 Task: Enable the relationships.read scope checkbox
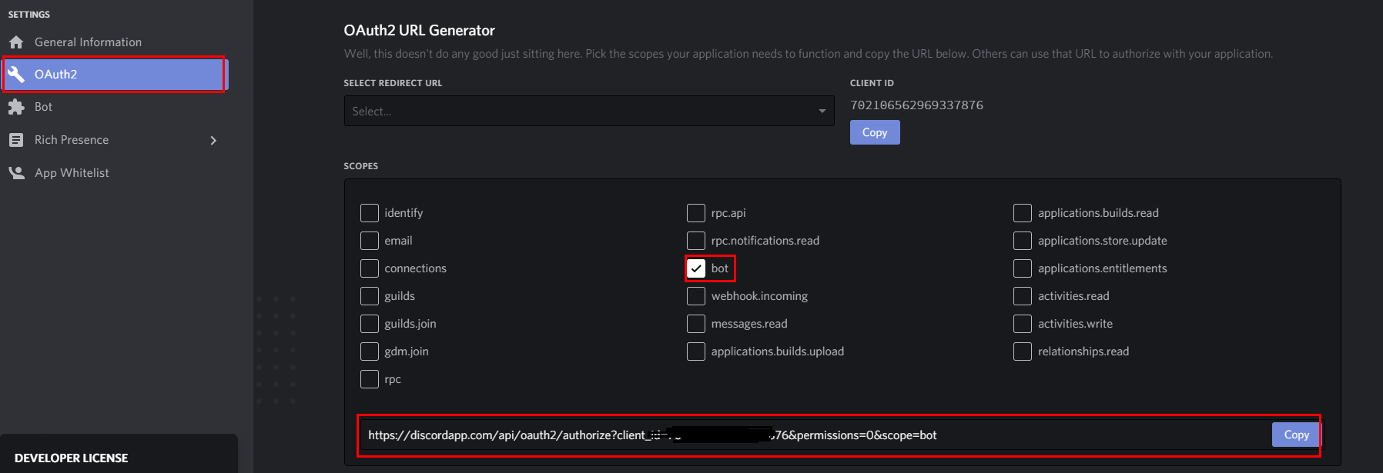tap(1023, 351)
